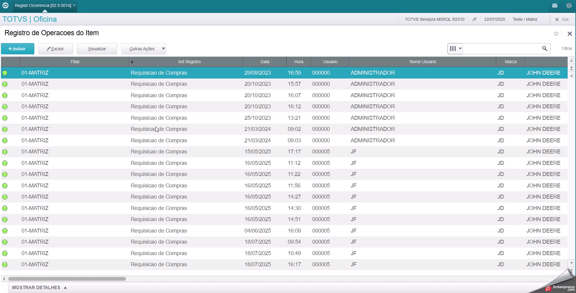Click the 22/07/2025 date in header
Image resolution: width=576 pixels, height=293 pixels.
pyautogui.click(x=494, y=19)
